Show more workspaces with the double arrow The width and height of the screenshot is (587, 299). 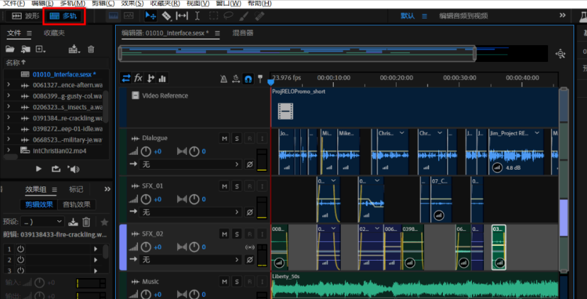[x=562, y=15]
